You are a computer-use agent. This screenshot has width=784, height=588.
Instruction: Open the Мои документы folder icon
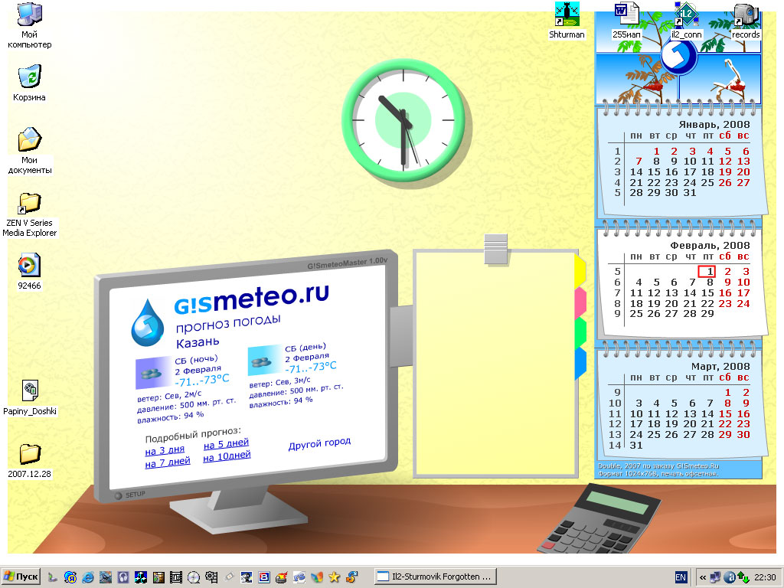(29, 140)
